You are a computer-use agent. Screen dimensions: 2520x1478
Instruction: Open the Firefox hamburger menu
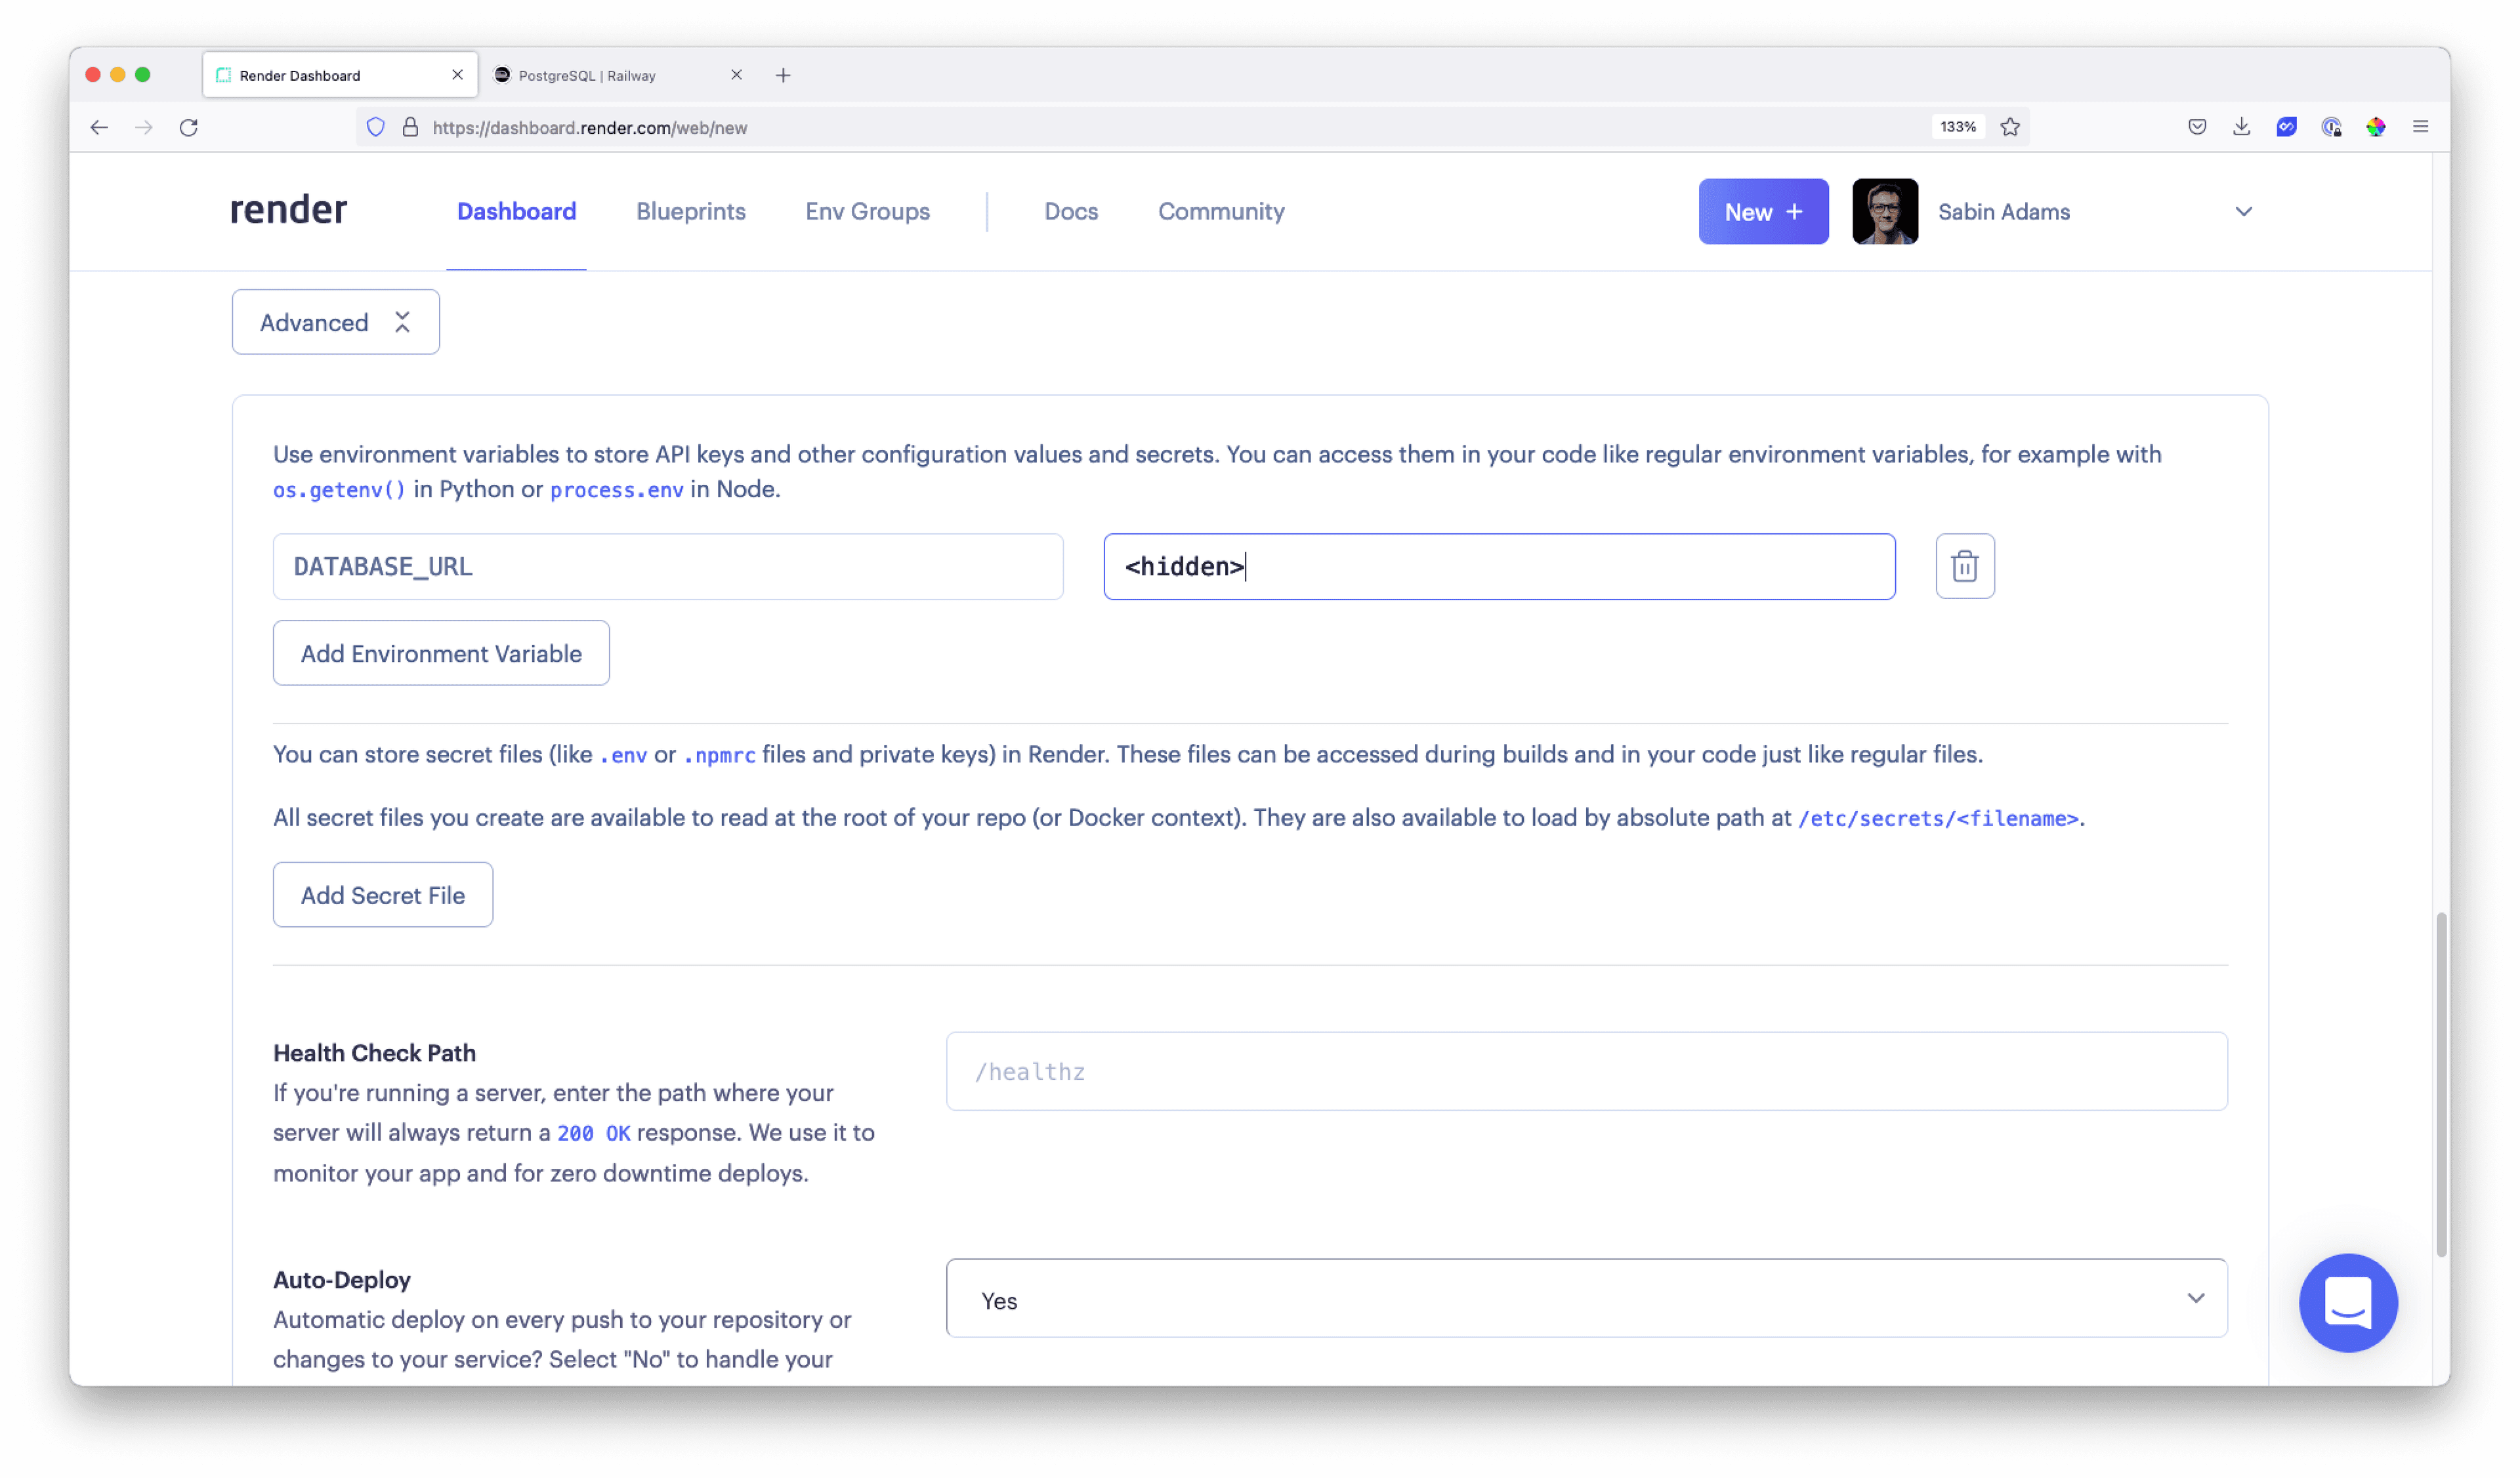(x=2420, y=127)
